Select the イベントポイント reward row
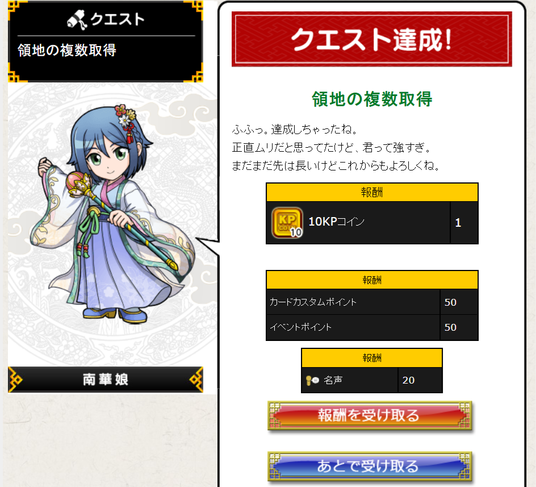This screenshot has height=487, width=536. pos(372,327)
